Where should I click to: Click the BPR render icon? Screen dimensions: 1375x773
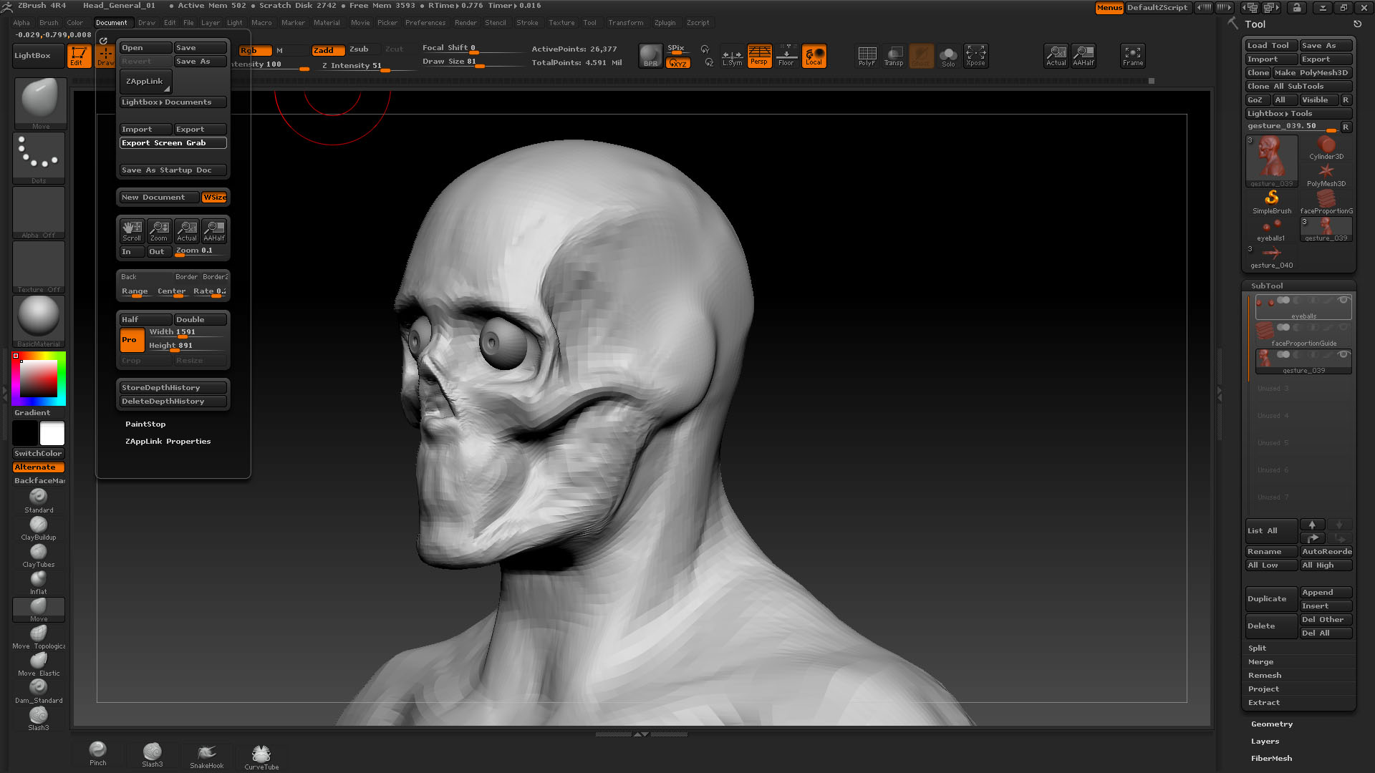pyautogui.click(x=650, y=56)
